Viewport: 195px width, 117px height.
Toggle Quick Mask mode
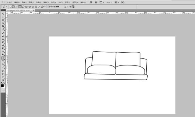point(3,90)
